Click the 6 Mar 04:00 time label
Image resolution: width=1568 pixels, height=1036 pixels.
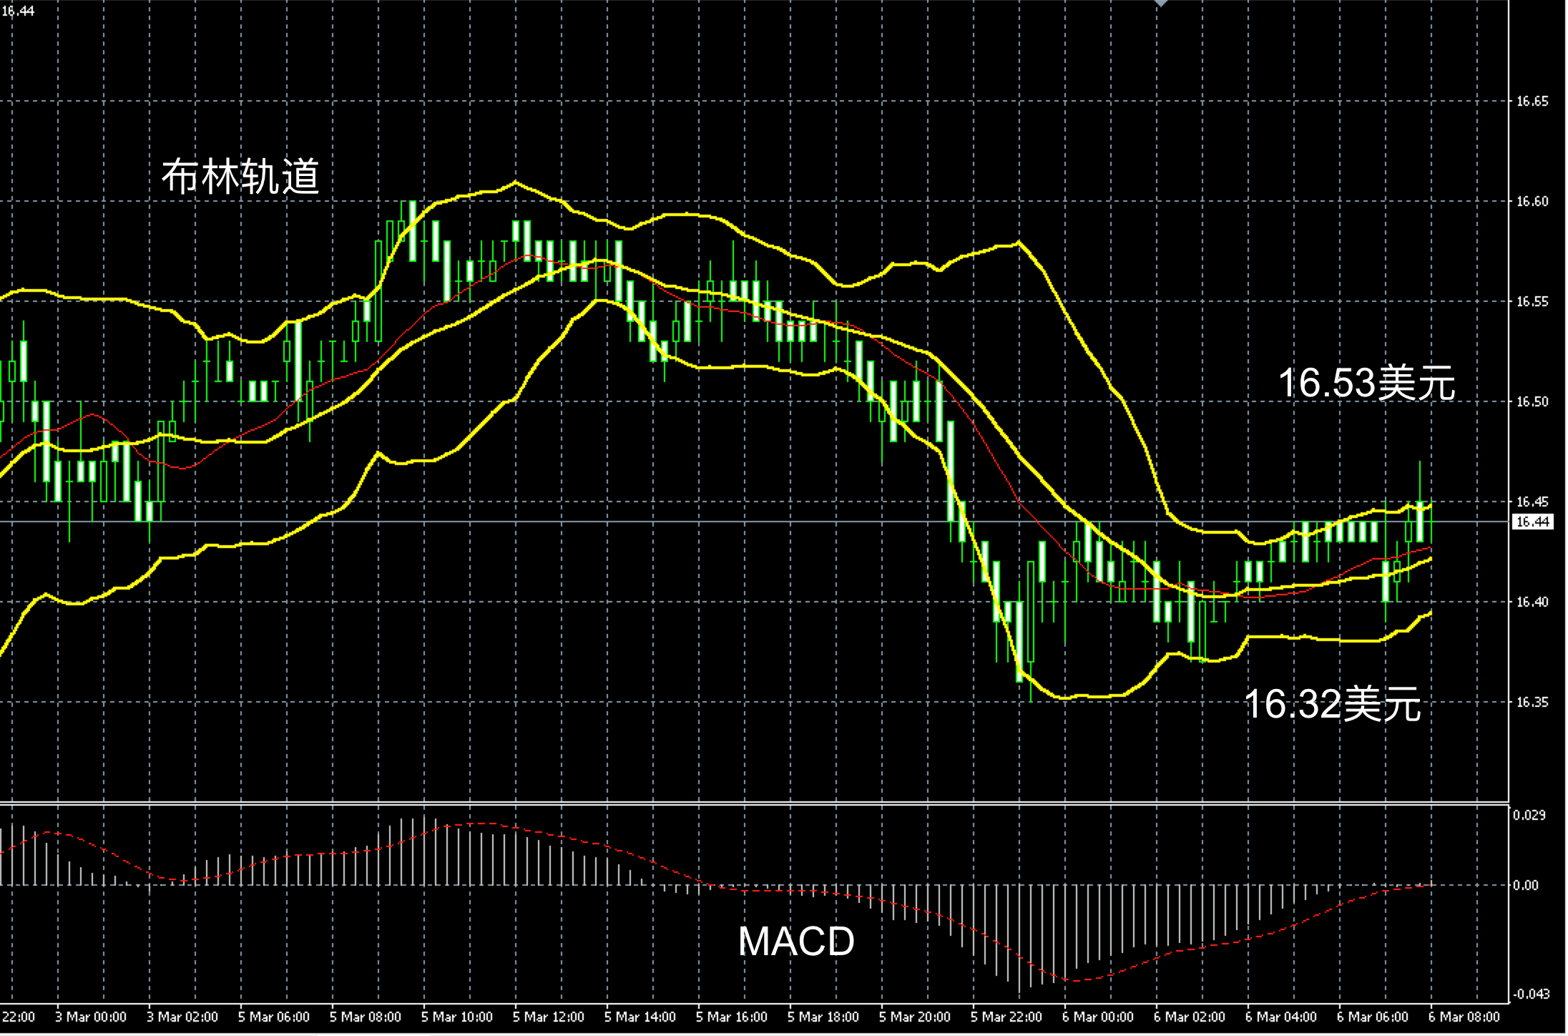tap(1281, 1017)
